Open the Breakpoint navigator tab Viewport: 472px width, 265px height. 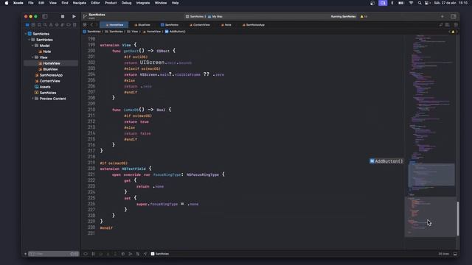[x=69, y=25]
